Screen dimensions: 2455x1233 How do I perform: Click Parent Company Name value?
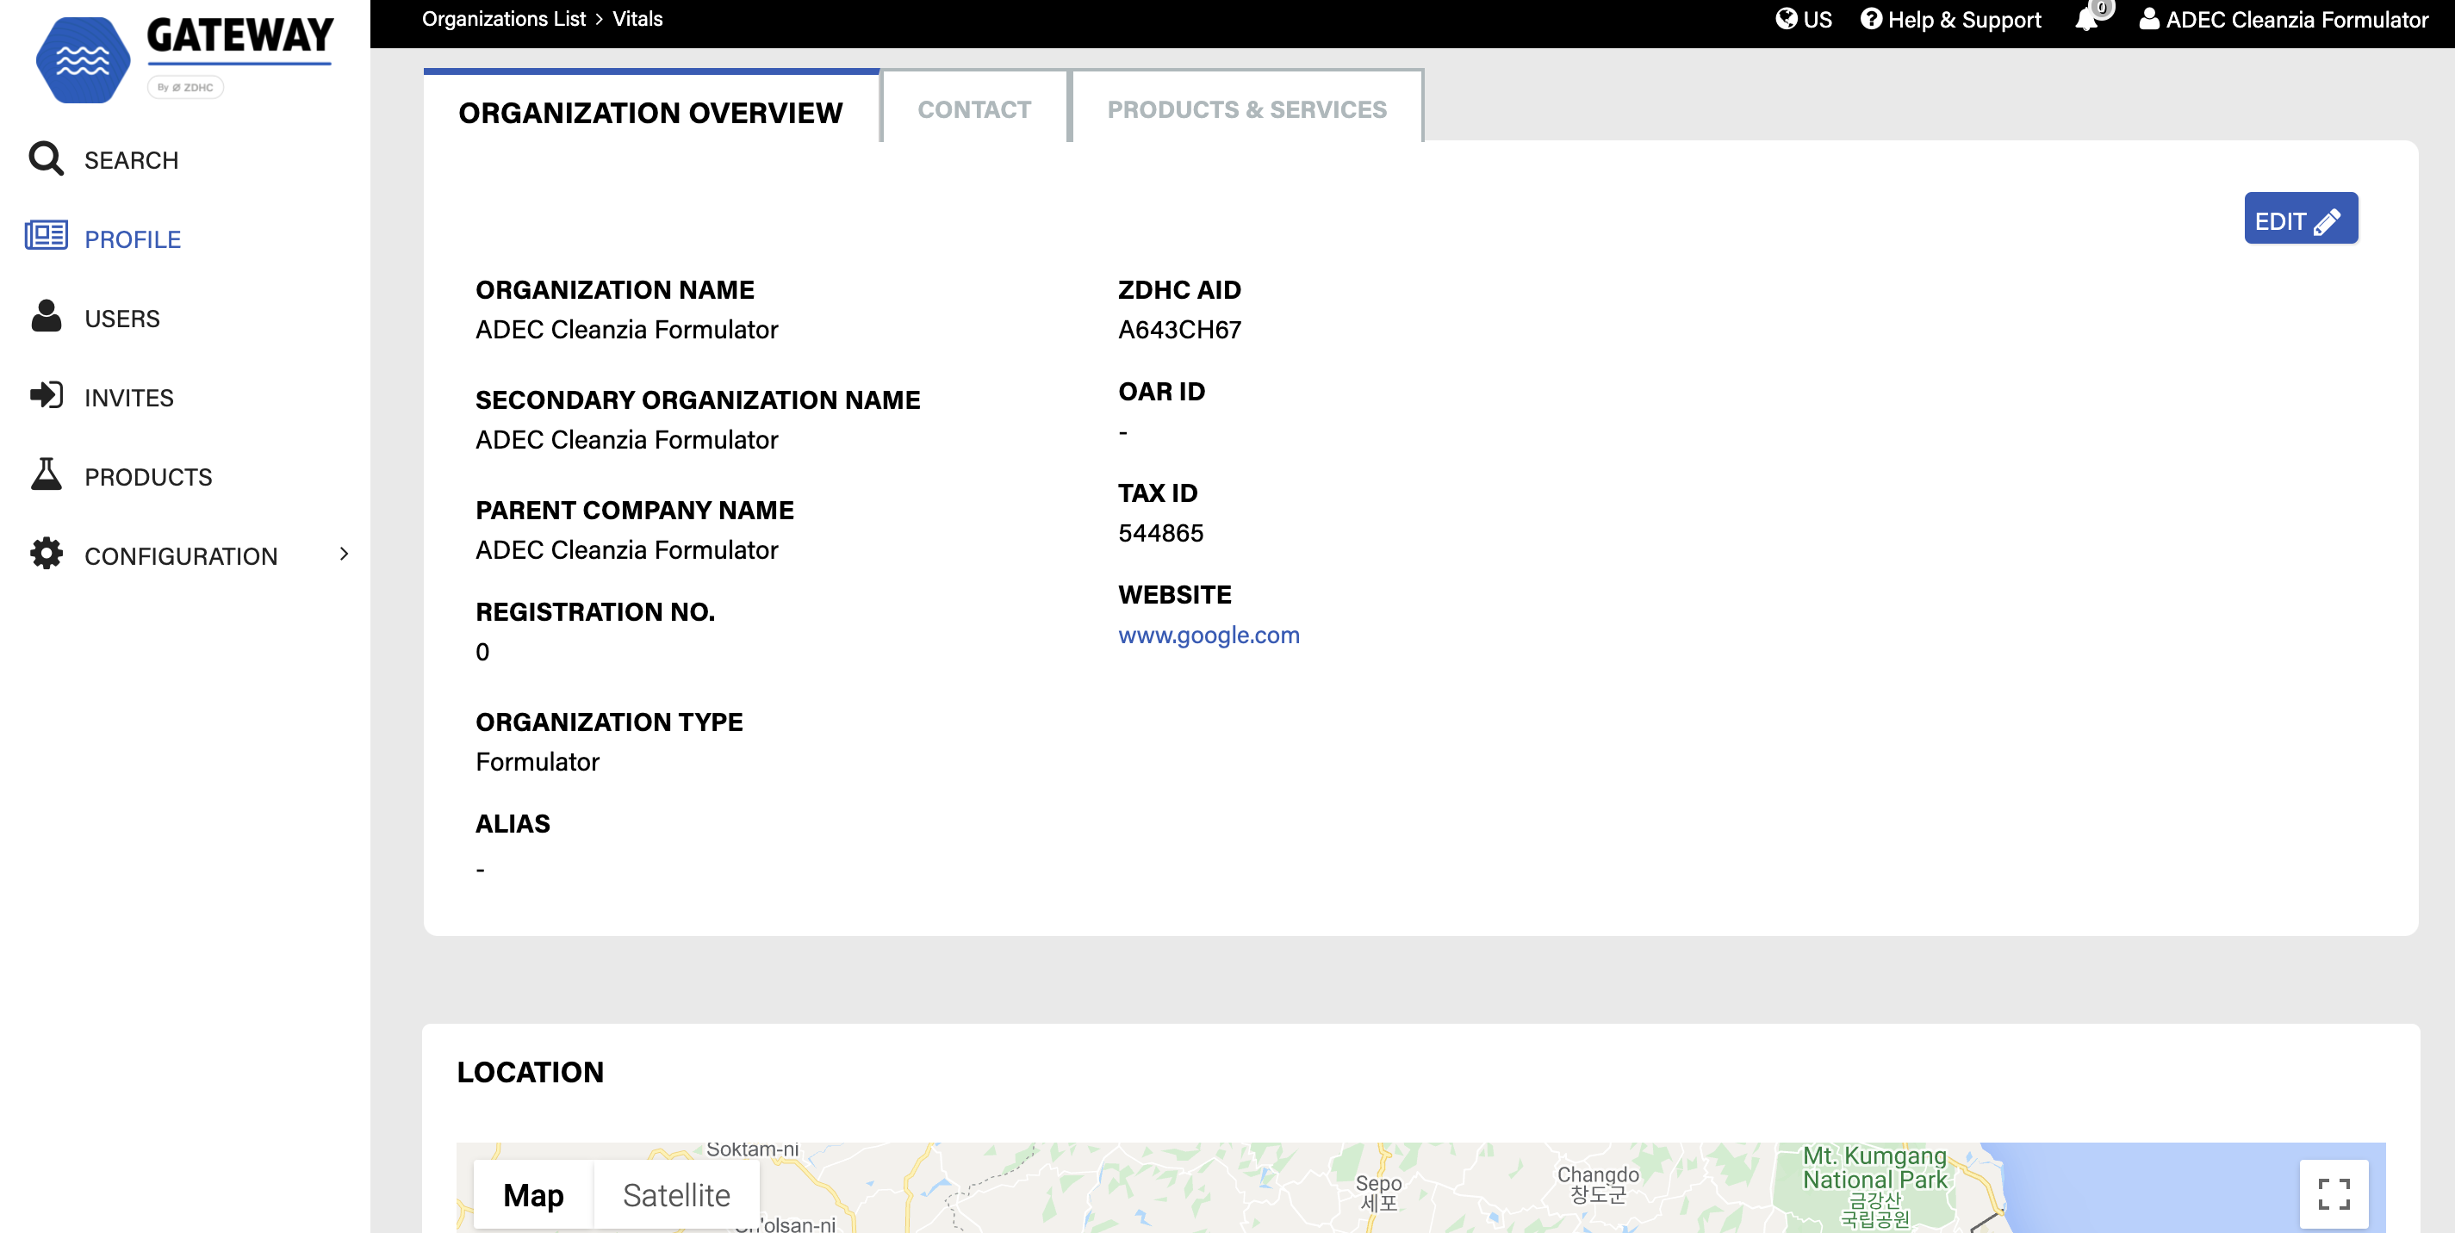point(626,550)
